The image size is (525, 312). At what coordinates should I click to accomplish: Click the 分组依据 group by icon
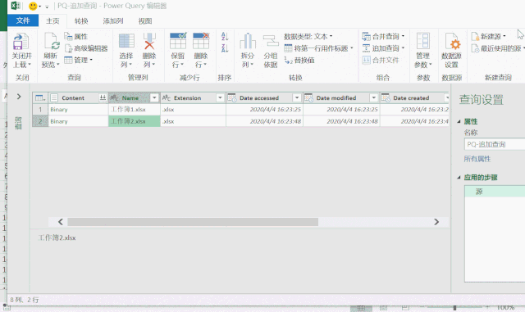pos(271,41)
